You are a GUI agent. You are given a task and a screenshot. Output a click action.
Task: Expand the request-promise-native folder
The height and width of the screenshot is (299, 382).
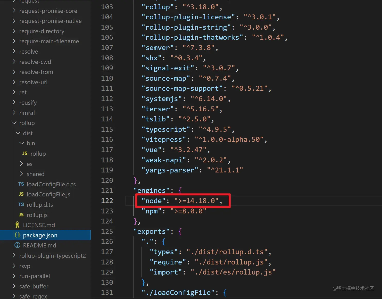[14, 21]
